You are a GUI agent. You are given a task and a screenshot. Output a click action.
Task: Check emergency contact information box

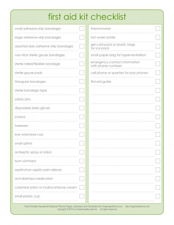coord(158,64)
